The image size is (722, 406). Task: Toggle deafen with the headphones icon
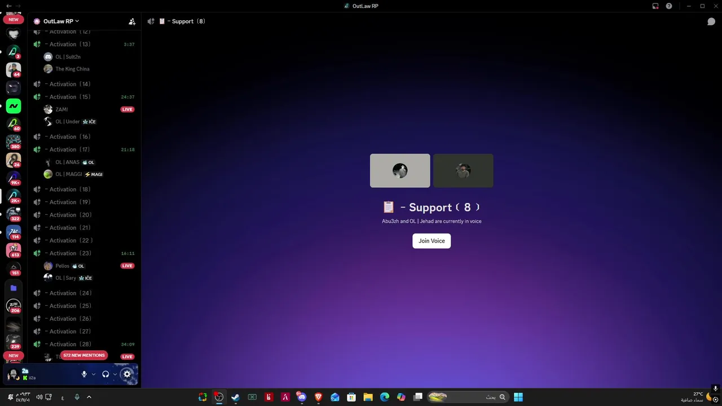point(105,374)
